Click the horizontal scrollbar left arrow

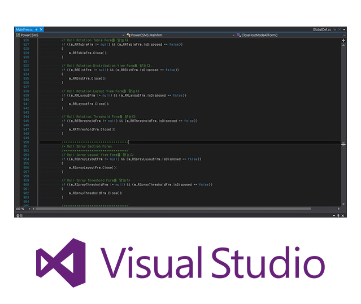[33, 209]
